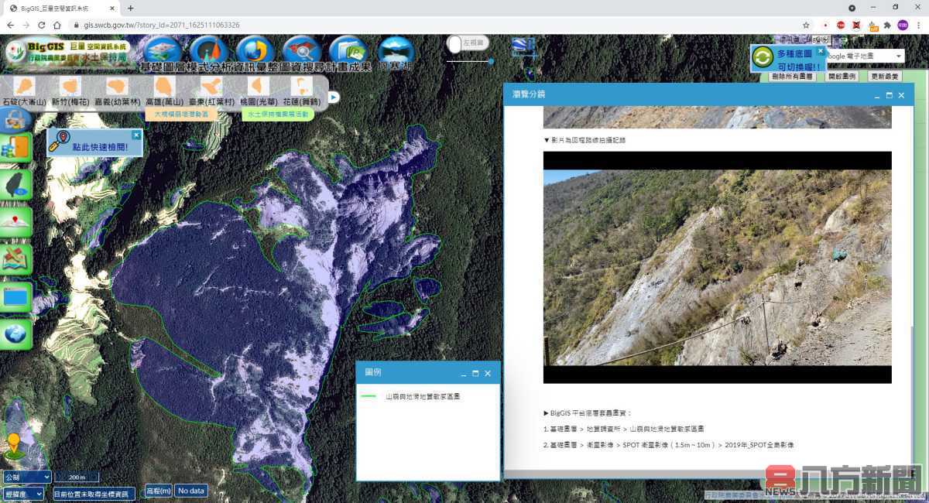Minimize the 圖例 legend window

pyautogui.click(x=464, y=374)
